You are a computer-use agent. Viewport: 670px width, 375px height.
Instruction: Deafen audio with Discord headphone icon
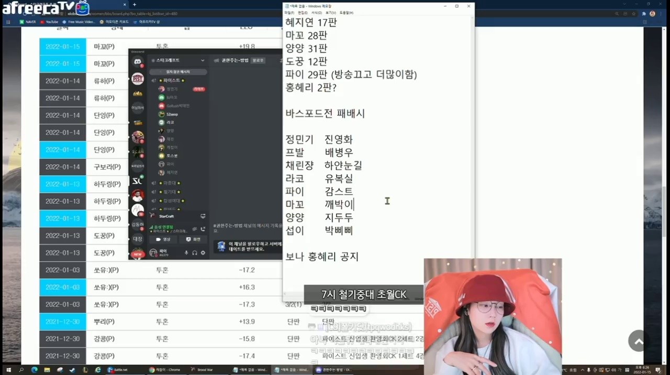click(x=195, y=253)
